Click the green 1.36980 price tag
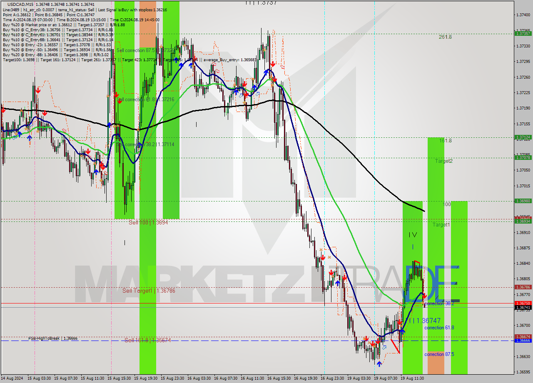This screenshot has width=533, height=383. [x=523, y=201]
